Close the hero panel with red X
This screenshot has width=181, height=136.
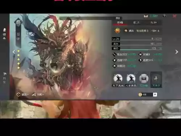[174, 16]
